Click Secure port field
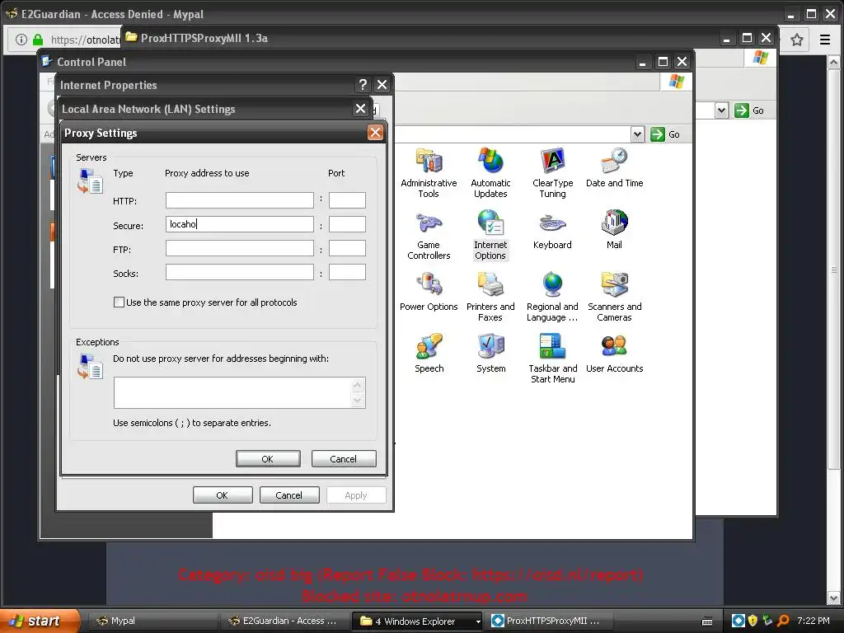Viewport: 844px width, 633px height. click(347, 224)
